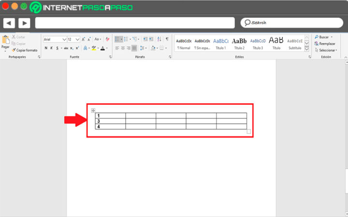
Task: Open the font size 12 dropdown
Action: click(x=77, y=40)
